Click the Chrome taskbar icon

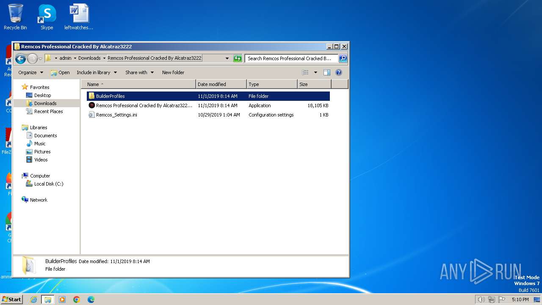[77, 299]
